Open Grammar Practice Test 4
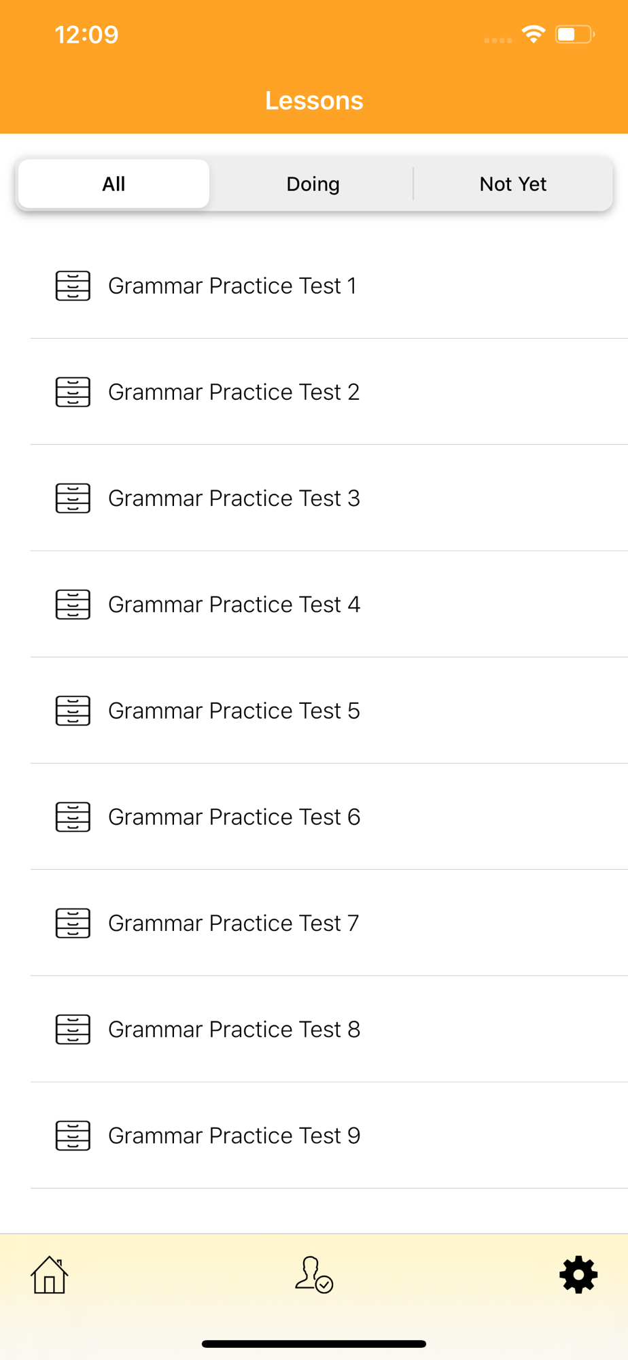Screen dimensions: 628x1360 (329, 604)
